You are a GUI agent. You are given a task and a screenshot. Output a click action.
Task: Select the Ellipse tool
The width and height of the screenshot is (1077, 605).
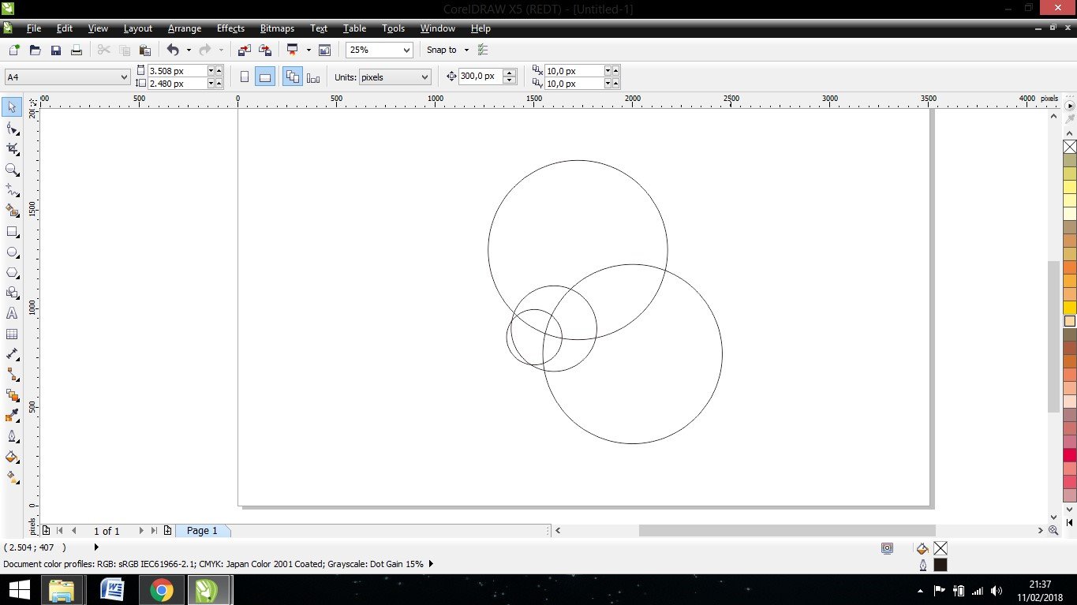click(x=12, y=252)
